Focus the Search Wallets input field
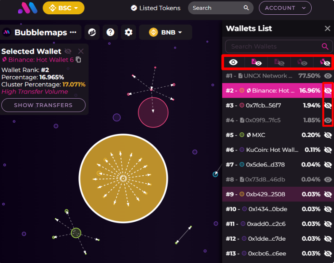The image size is (334, 263). click(272, 46)
